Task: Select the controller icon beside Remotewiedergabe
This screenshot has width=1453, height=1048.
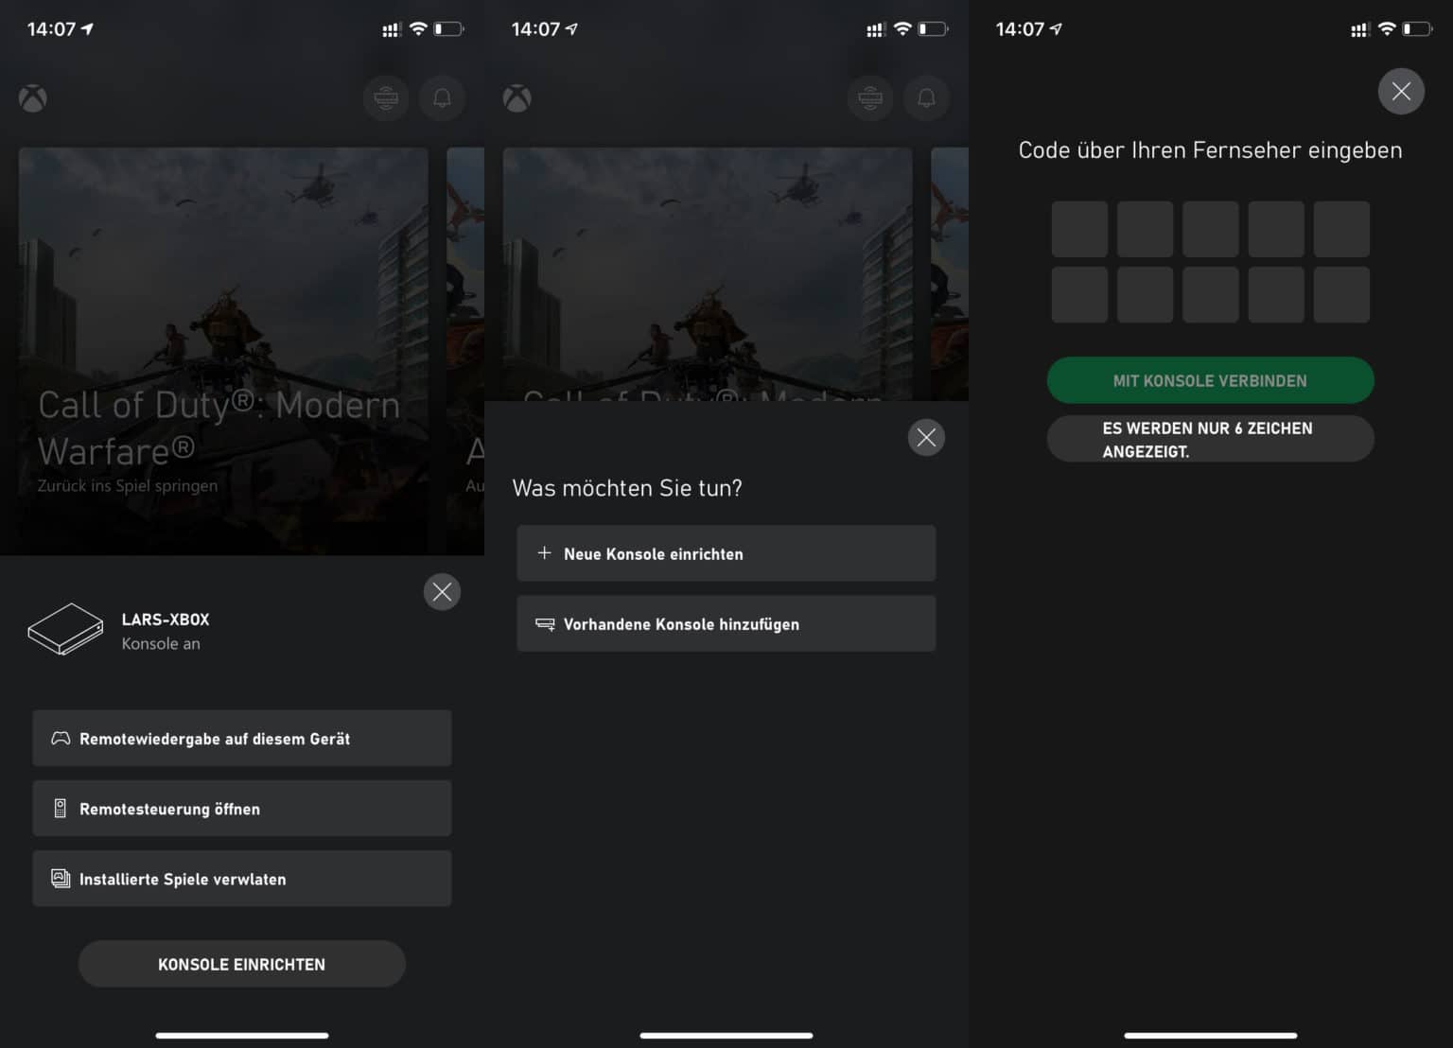Action: pyautogui.click(x=59, y=738)
